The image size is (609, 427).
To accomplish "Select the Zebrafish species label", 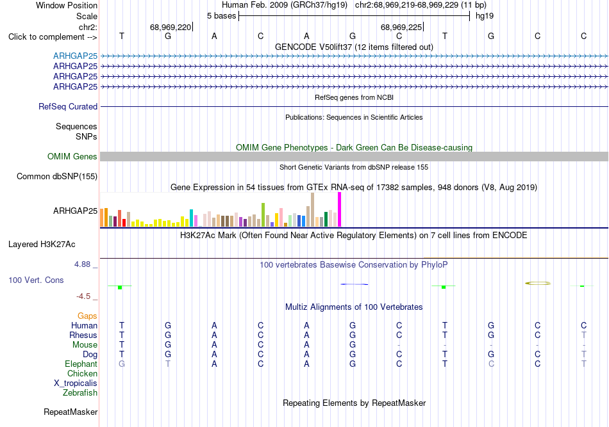I will pyautogui.click(x=80, y=392).
